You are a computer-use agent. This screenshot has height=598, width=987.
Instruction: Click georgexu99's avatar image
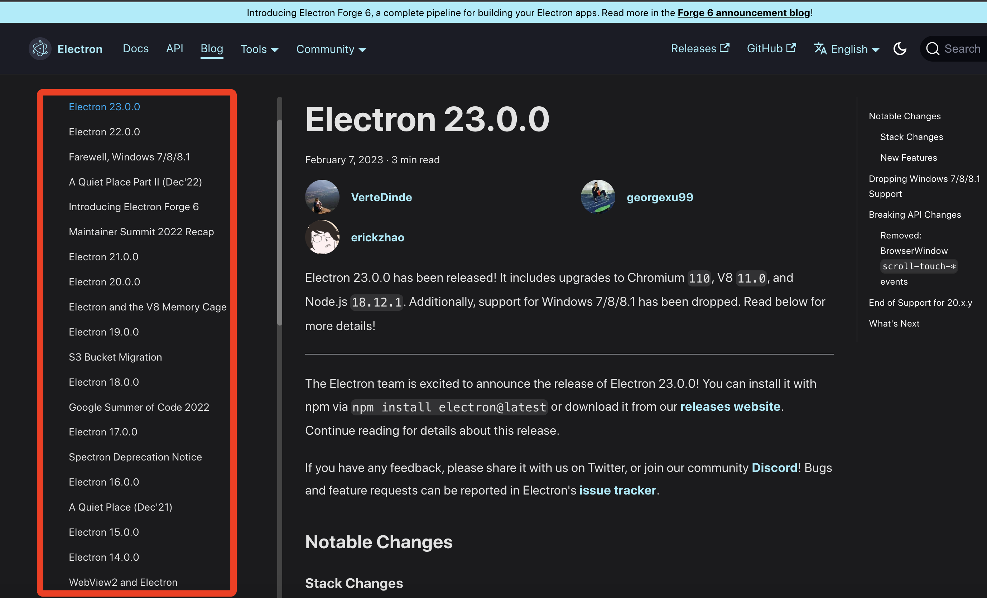(x=598, y=197)
